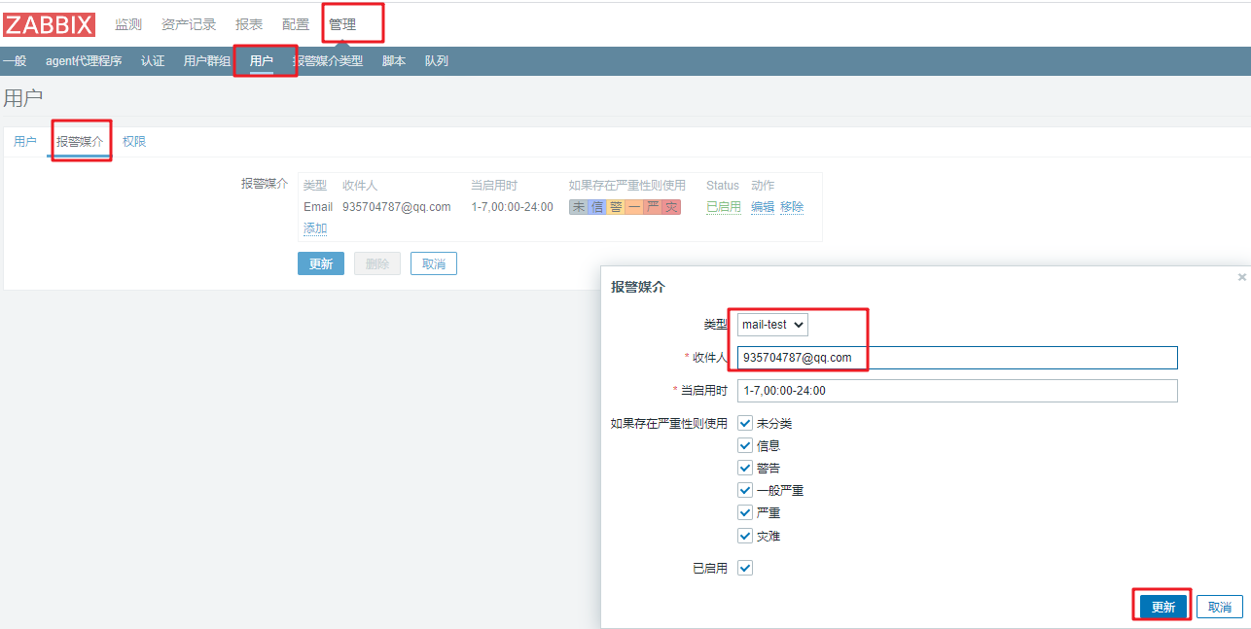Click 移除 link for Email media
Viewport: 1251px width, 629px height.
point(792,207)
